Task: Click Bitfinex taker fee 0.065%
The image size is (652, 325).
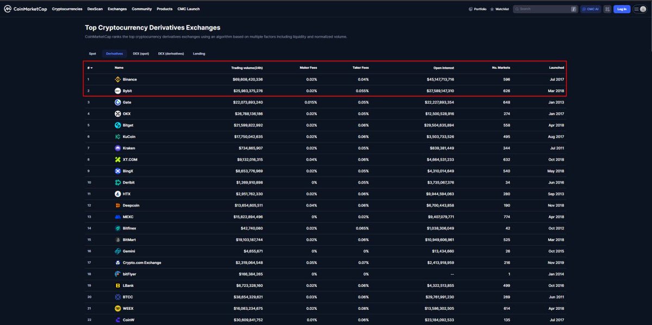Action: click(362, 228)
